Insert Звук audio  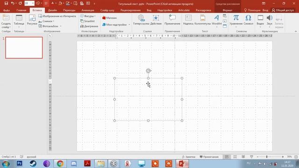pos(270,21)
